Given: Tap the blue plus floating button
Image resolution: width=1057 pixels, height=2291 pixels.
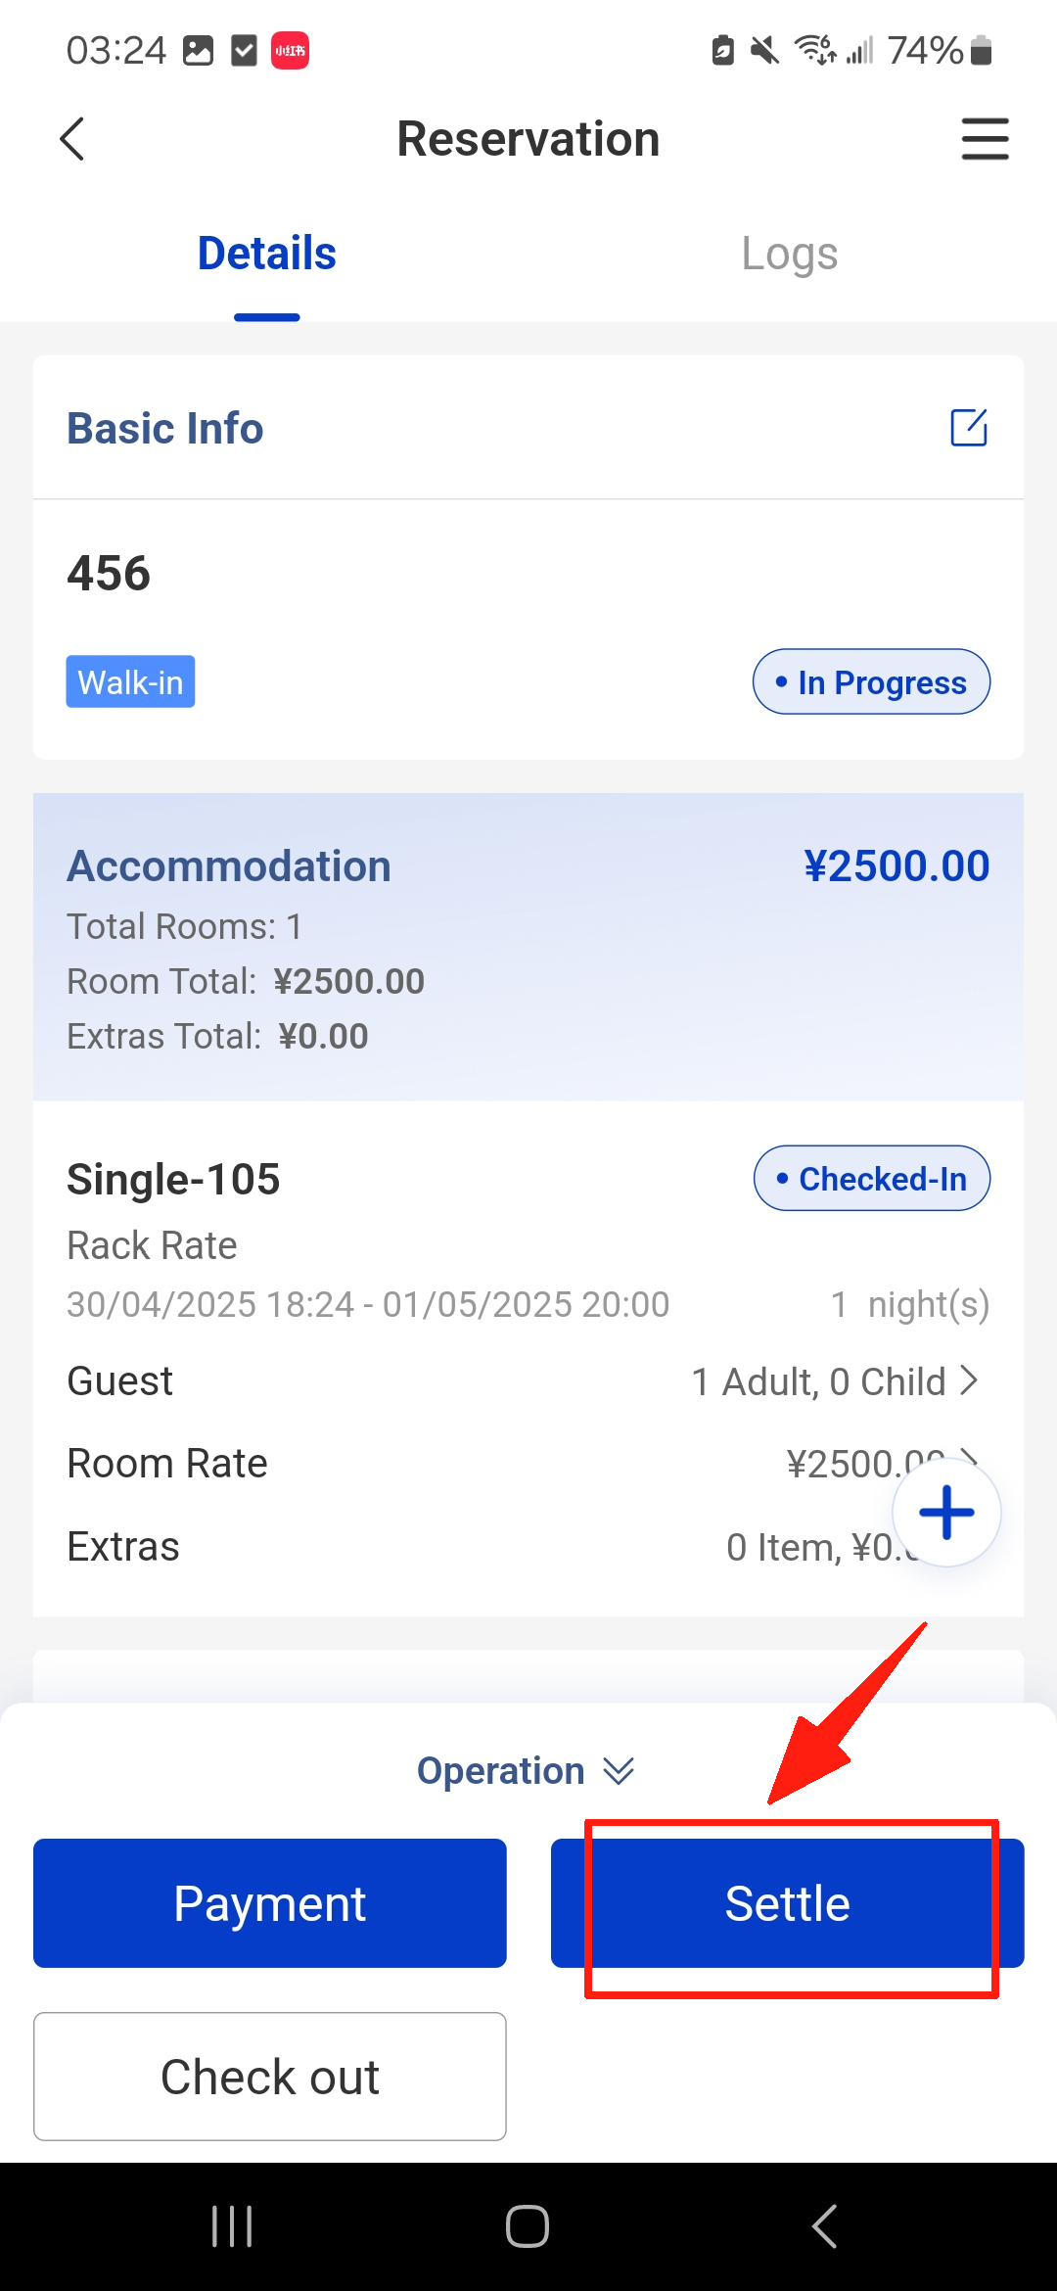Looking at the screenshot, I should pyautogui.click(x=946, y=1513).
